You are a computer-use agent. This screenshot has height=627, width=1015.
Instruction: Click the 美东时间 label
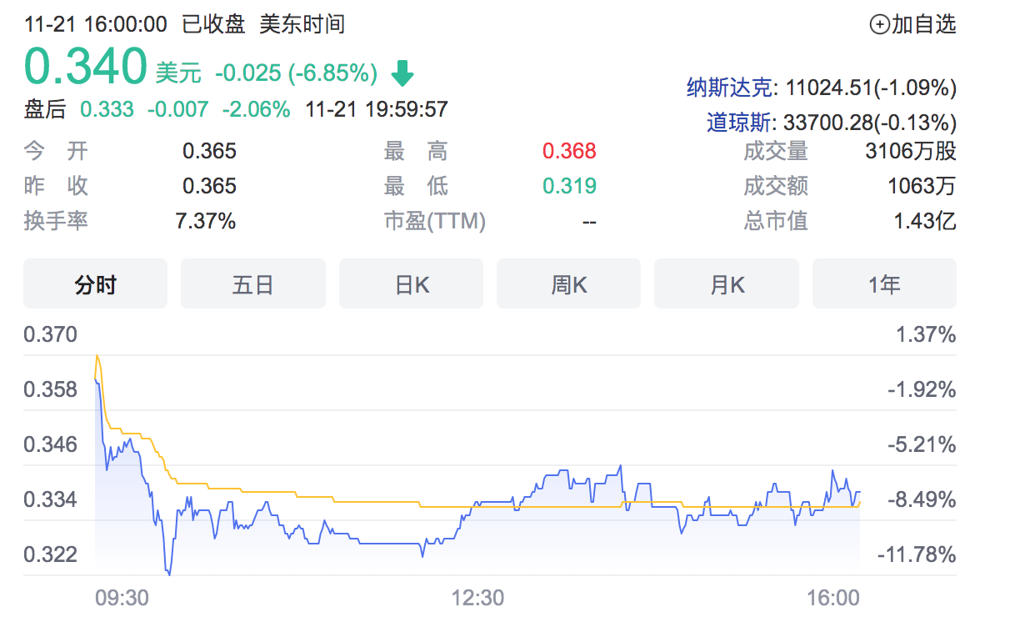302,24
